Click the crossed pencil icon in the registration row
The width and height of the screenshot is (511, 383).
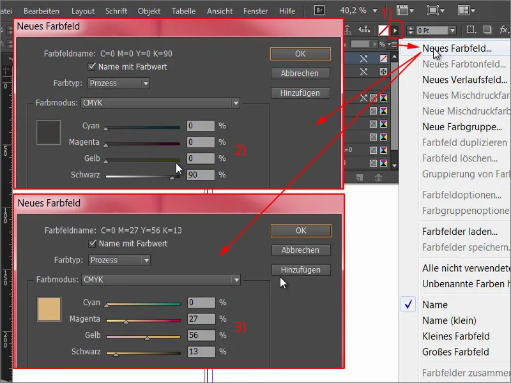pyautogui.click(x=363, y=71)
